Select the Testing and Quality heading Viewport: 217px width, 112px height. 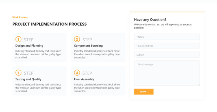coord(28,79)
